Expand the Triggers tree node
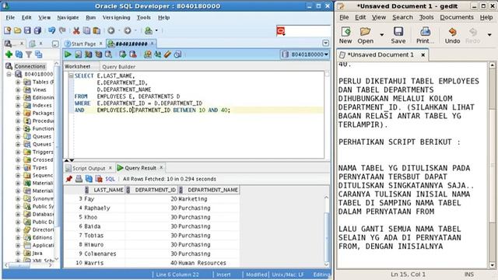The height and width of the screenshot is (280, 498). click(x=18, y=152)
